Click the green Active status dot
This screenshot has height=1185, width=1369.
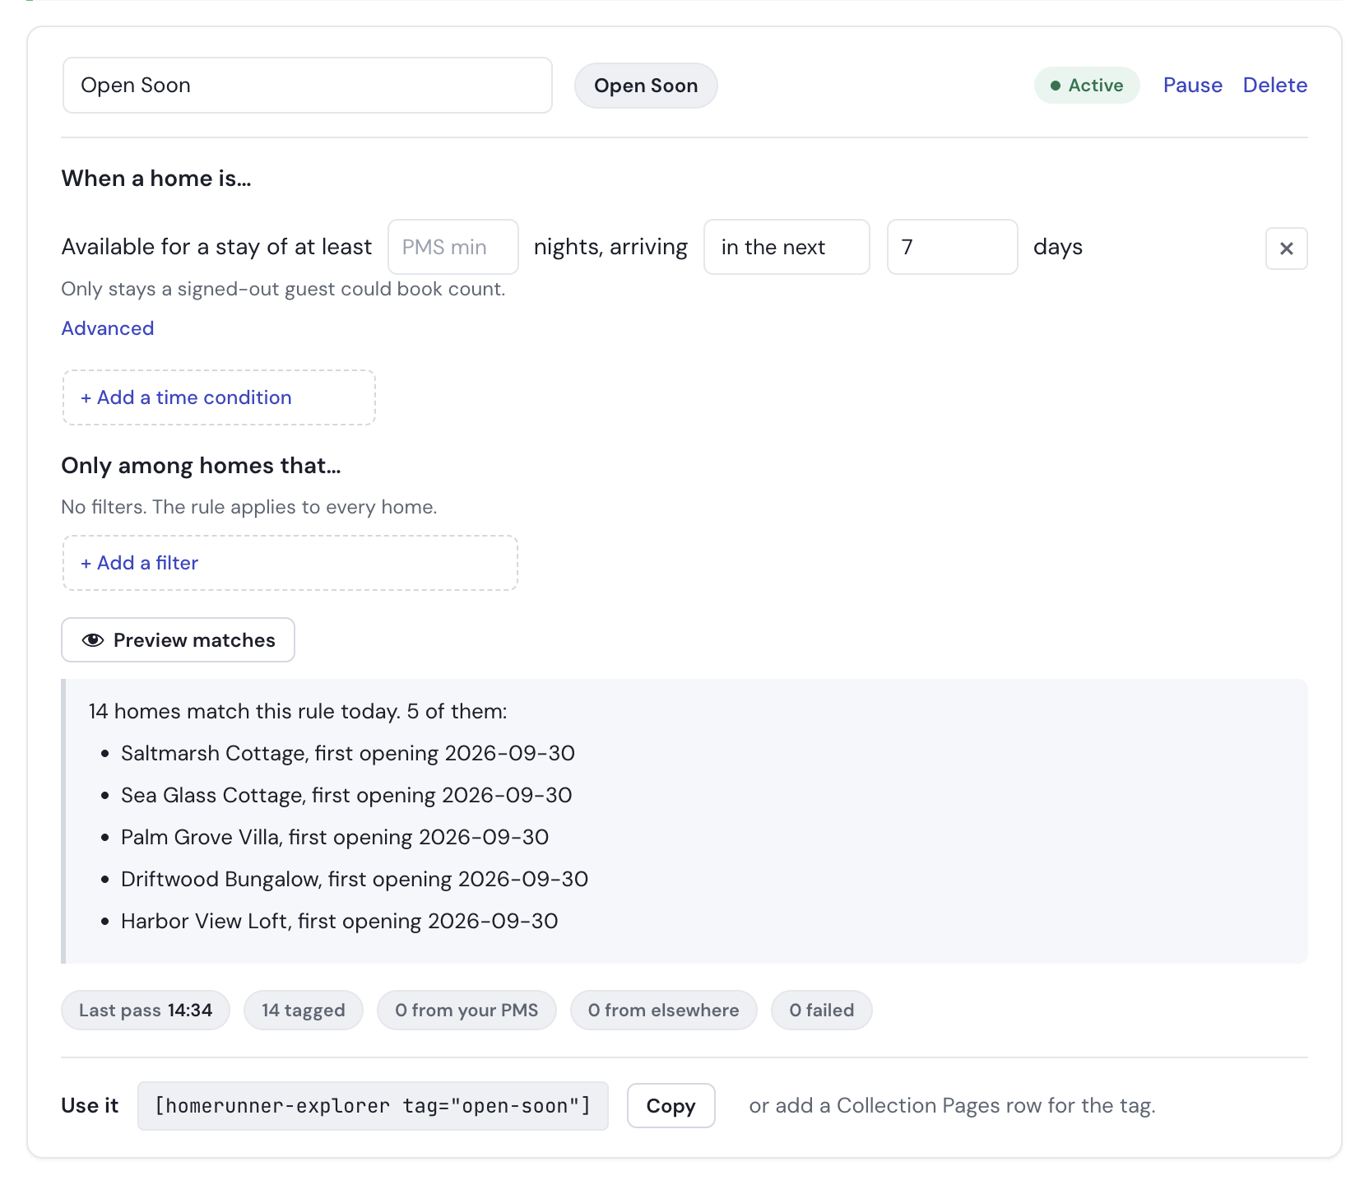click(x=1056, y=86)
